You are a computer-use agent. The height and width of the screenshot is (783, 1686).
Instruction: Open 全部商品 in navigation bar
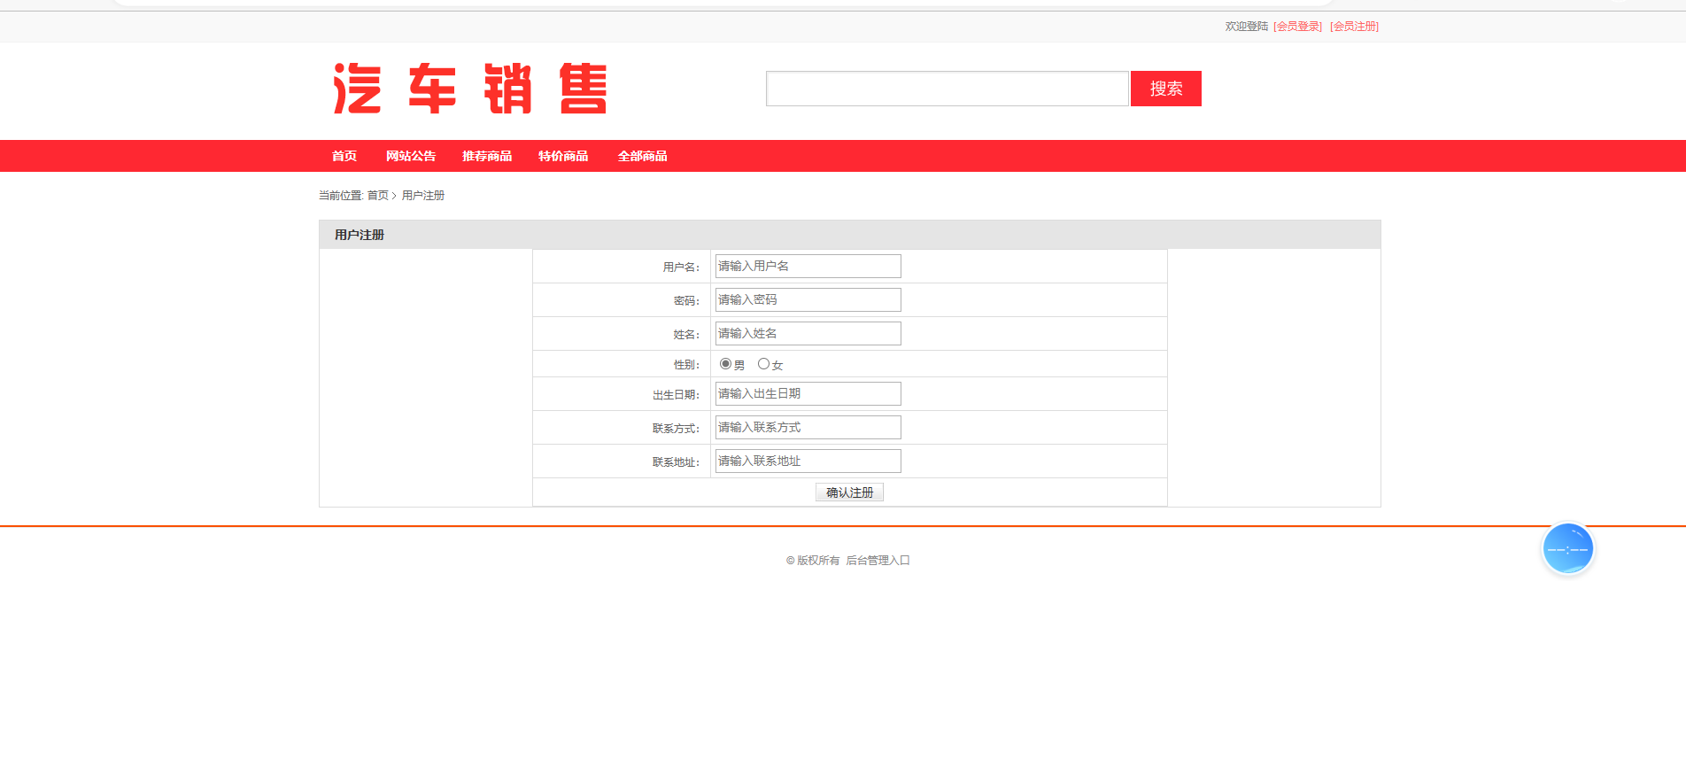point(642,156)
